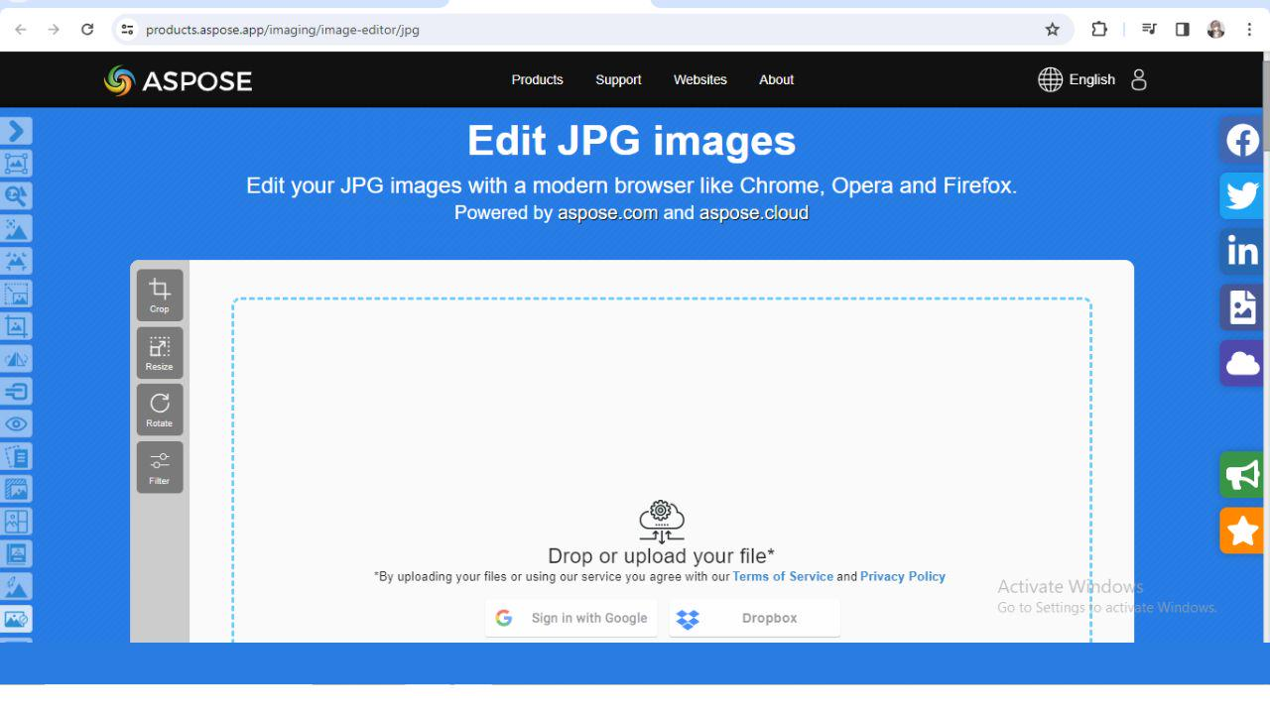Follow the aspose.com link
1270x714 pixels.
click(x=608, y=212)
